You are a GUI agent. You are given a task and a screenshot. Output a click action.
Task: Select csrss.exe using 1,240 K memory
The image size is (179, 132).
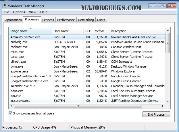coord(87,57)
